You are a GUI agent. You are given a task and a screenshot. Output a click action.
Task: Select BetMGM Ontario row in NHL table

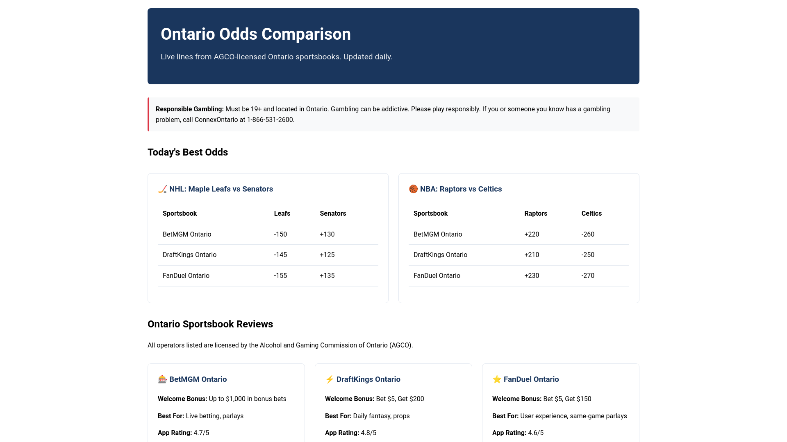click(x=268, y=235)
